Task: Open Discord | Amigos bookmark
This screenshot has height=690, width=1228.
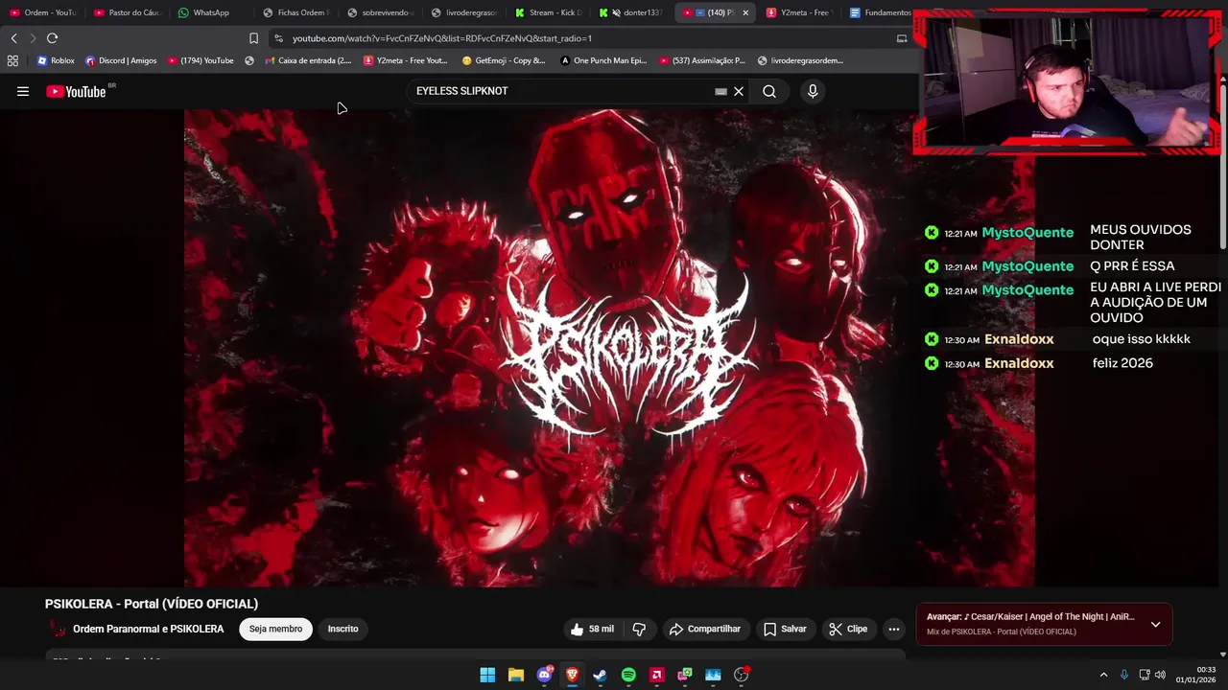Action: point(121,60)
